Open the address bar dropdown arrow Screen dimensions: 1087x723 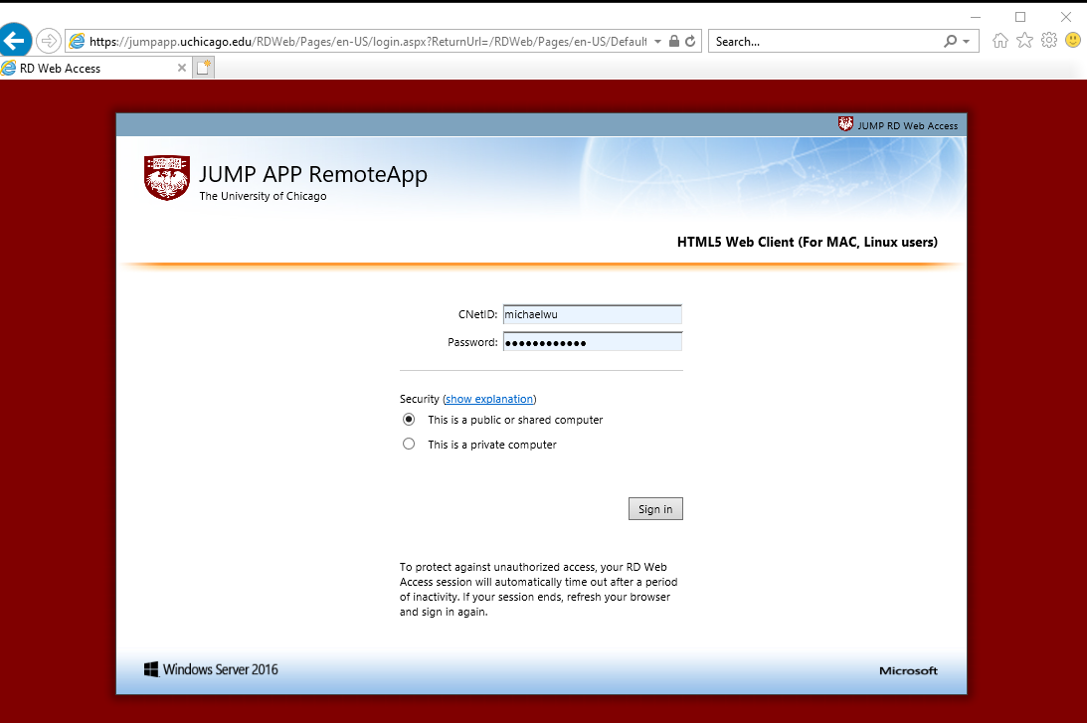tap(657, 41)
